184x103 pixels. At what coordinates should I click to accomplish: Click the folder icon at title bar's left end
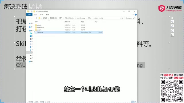(28, 11)
